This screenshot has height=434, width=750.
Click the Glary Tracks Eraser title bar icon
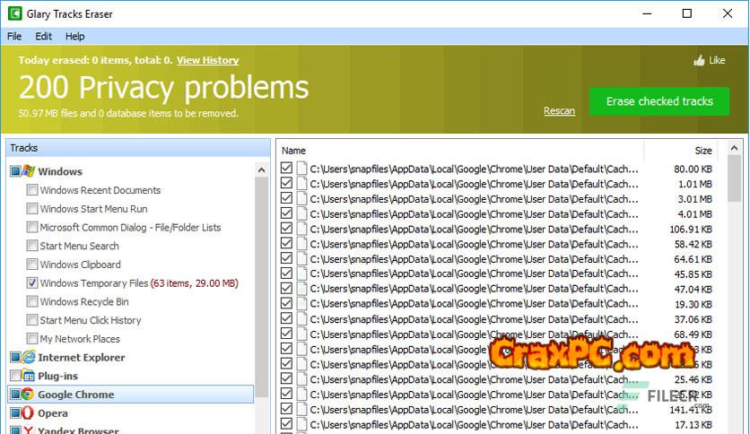point(14,13)
